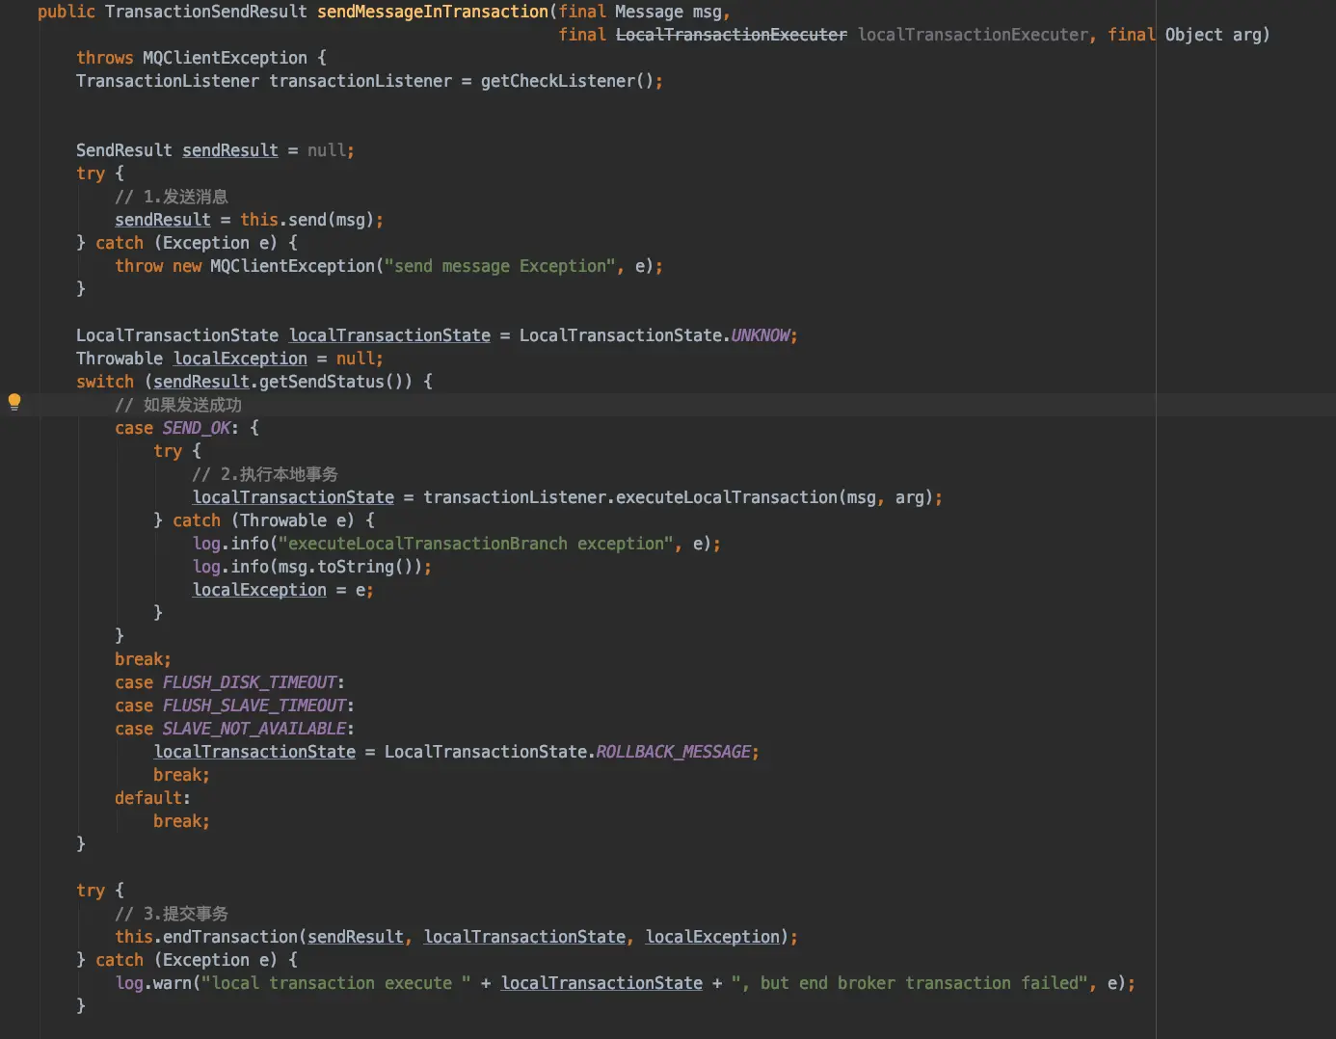Image resolution: width=1336 pixels, height=1039 pixels.
Task: Click the endTransaction method call
Action: click(230, 937)
